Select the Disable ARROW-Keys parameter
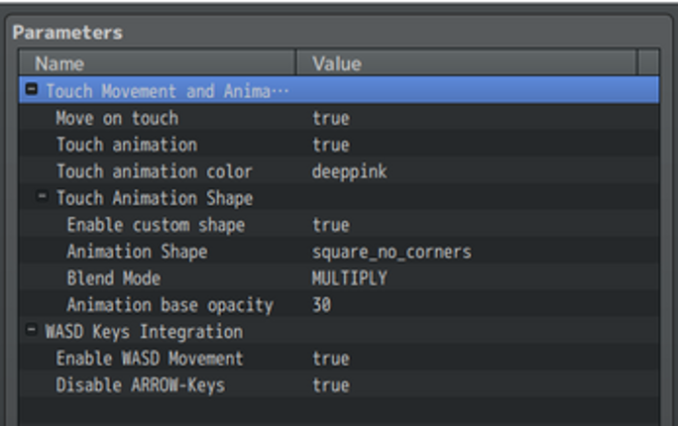The image size is (678, 426). [x=141, y=385]
